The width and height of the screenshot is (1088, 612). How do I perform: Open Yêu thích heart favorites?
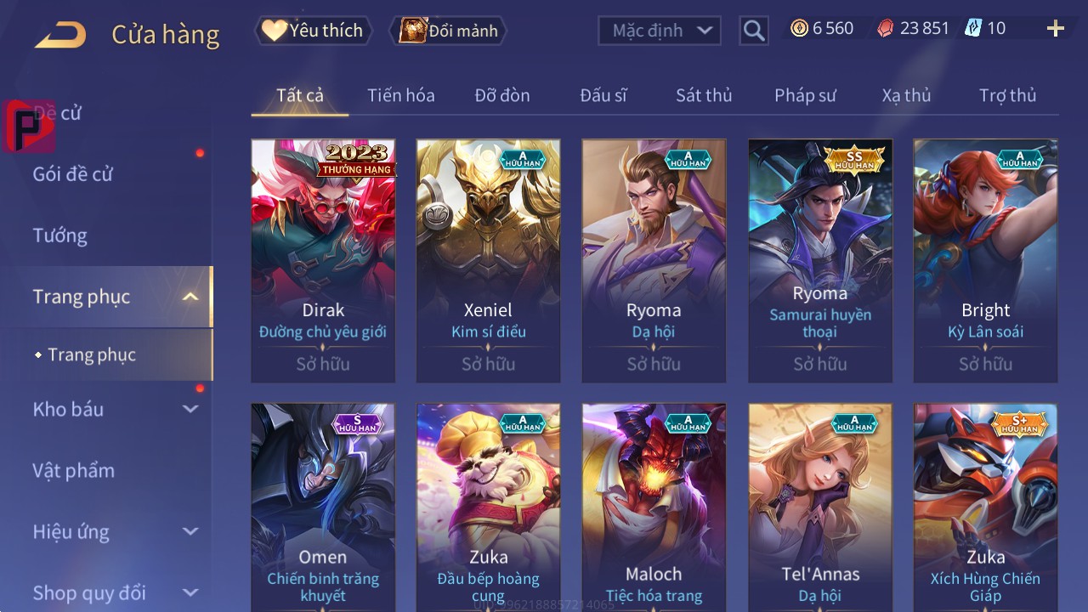click(x=313, y=31)
